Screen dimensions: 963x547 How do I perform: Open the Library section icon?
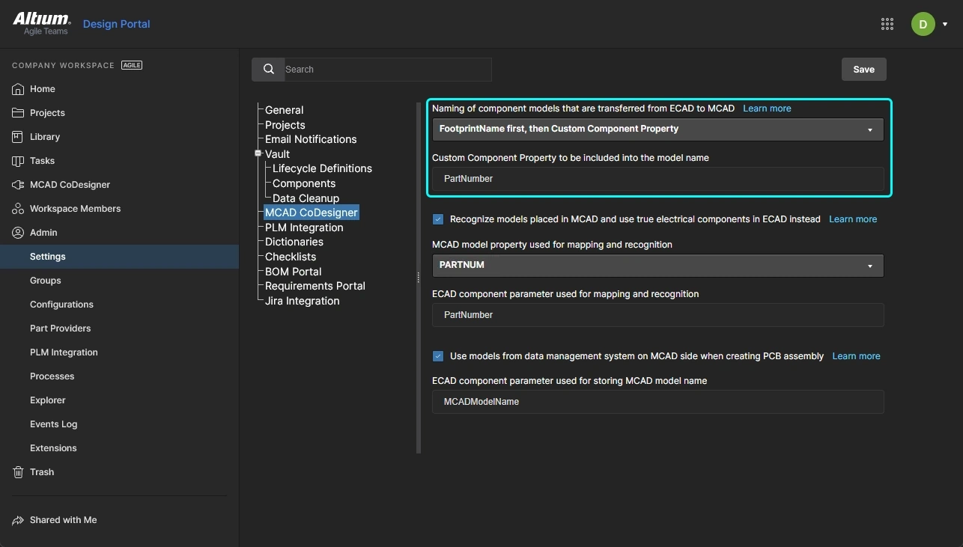tap(18, 137)
